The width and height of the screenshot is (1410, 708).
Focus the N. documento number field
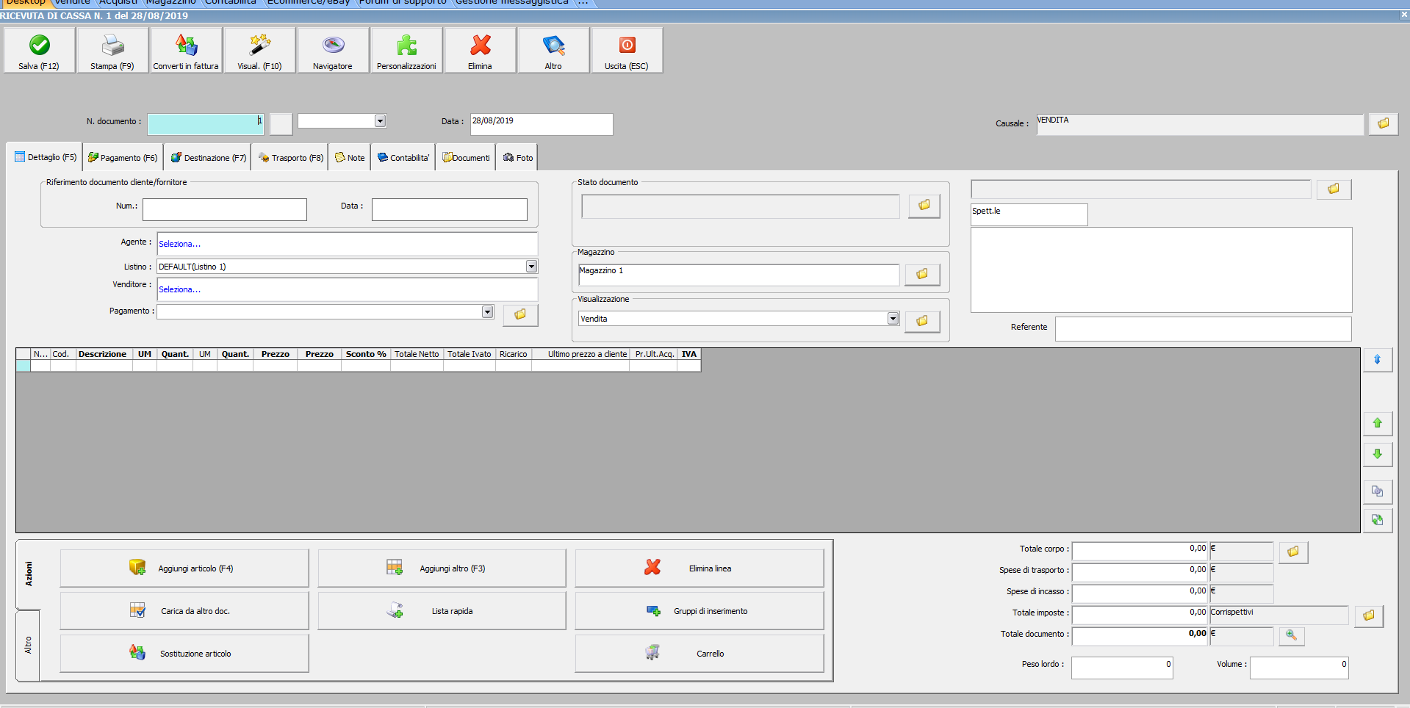[206, 124]
